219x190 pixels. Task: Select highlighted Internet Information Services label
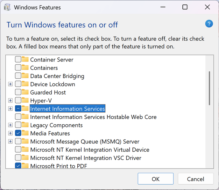pyautogui.click(x=67, y=109)
